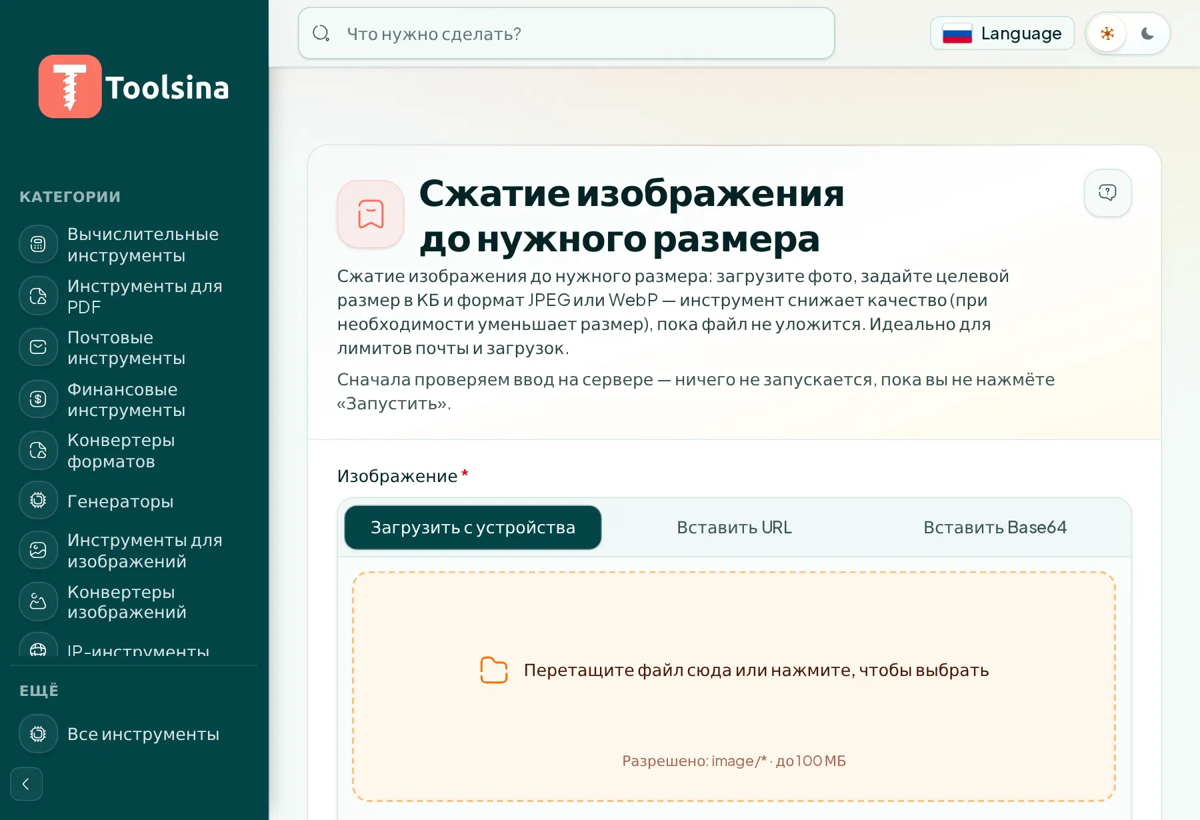Open Почтовые инструменты category
1200x820 pixels.
(x=134, y=347)
